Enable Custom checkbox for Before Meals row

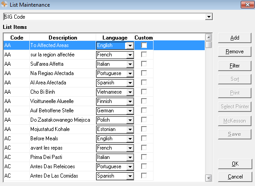[x=144, y=139]
